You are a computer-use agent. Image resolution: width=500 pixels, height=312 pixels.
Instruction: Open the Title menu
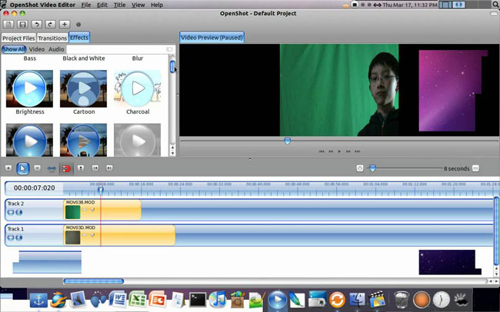pos(119,5)
